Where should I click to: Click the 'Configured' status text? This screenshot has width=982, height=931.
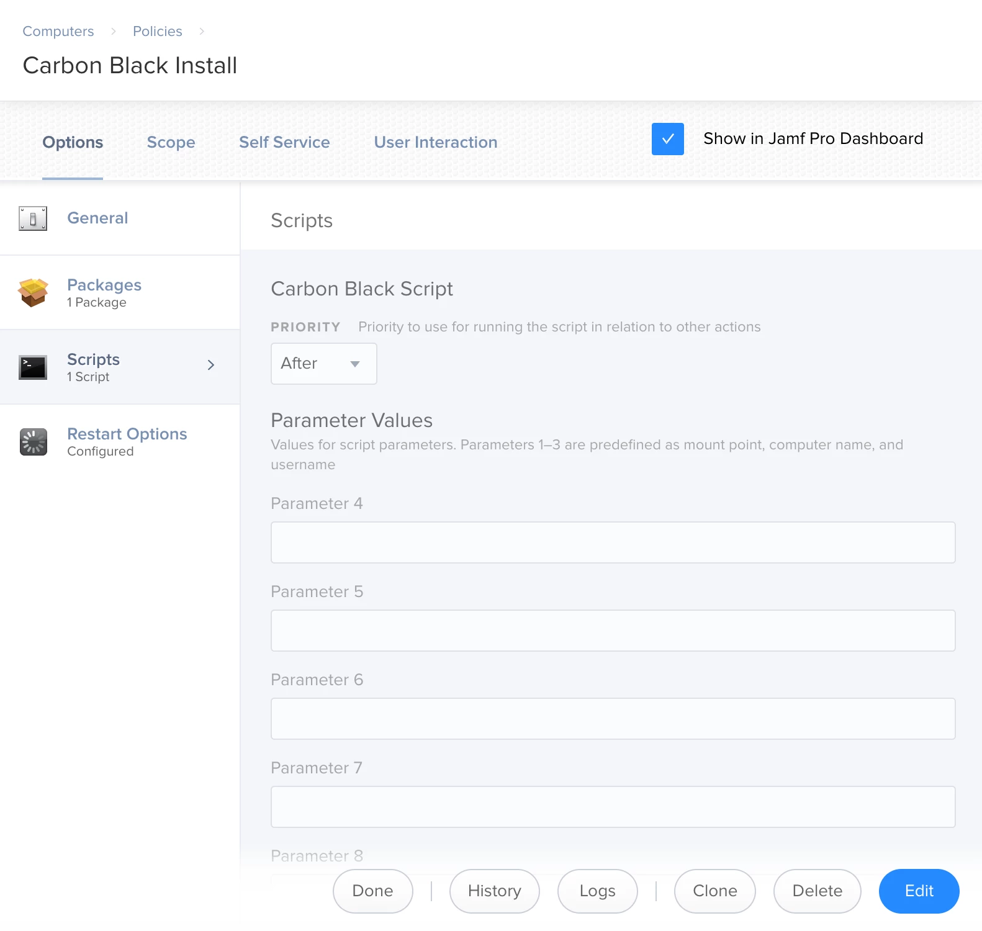pyautogui.click(x=100, y=451)
